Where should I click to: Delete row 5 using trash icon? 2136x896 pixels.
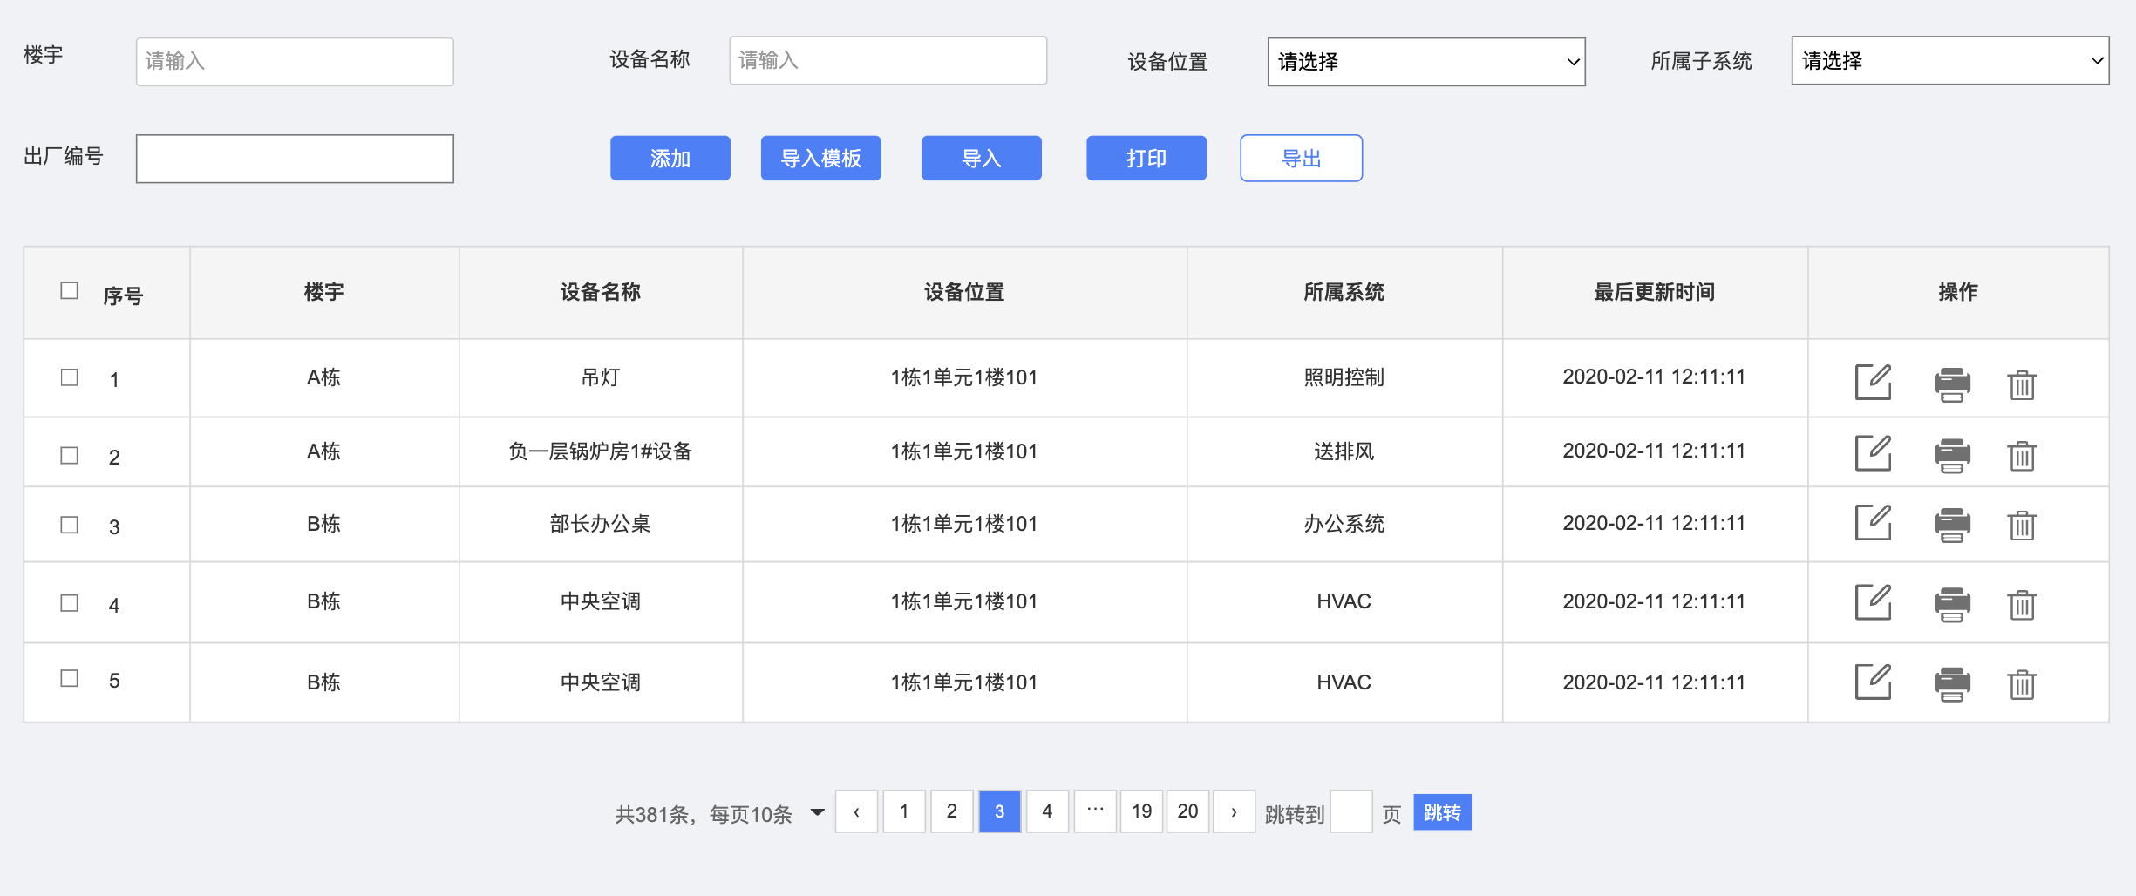pos(2022,684)
